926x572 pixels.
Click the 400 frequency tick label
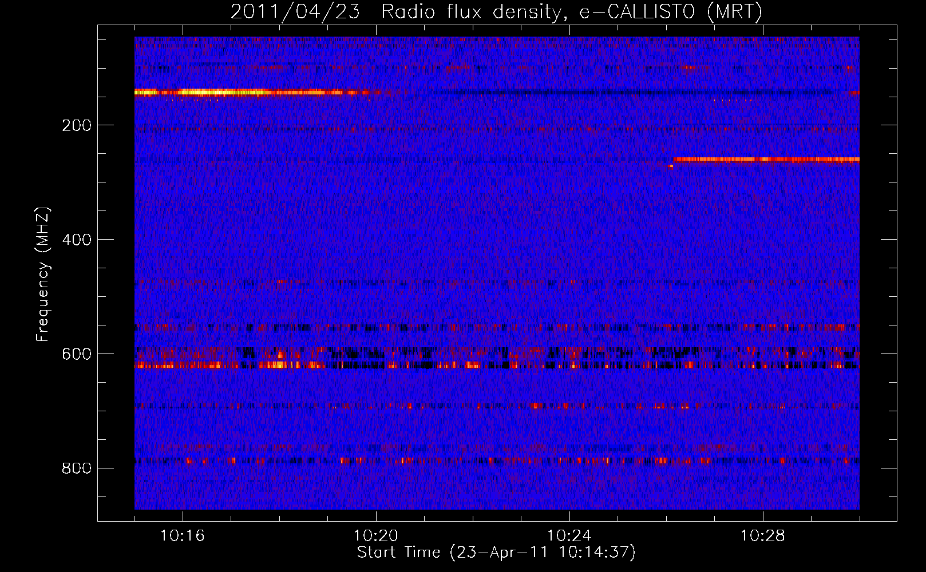pos(77,240)
